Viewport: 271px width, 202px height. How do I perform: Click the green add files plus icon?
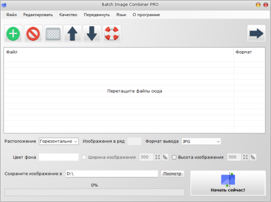(13, 33)
